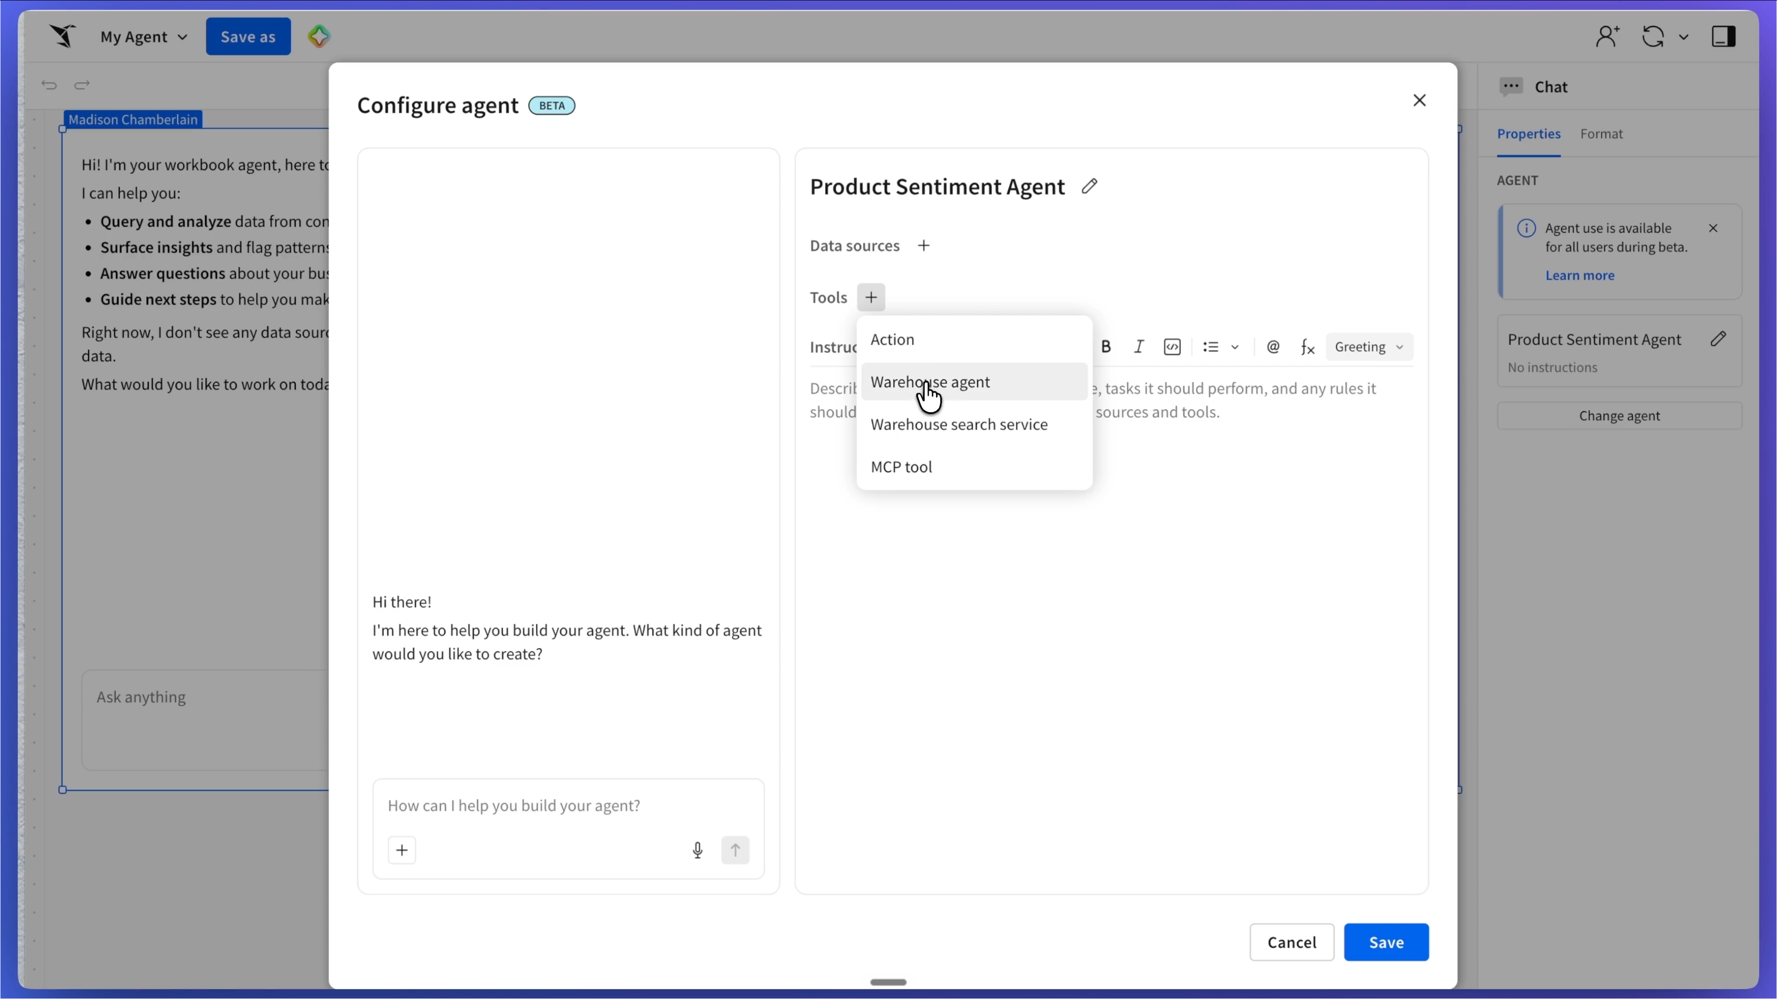Image resolution: width=1777 pixels, height=999 pixels.
Task: Click the instructions description text area
Action: pyautogui.click(x=1111, y=400)
